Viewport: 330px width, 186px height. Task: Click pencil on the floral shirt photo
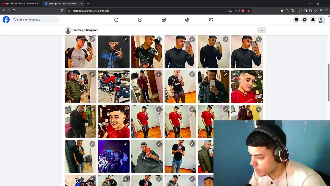159,39
